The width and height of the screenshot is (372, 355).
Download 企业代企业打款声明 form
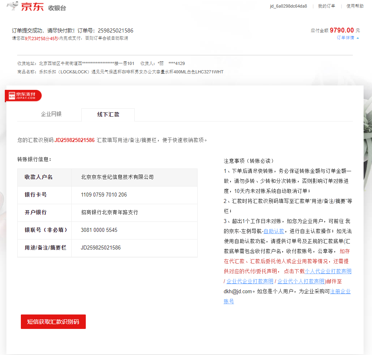tap(250, 281)
